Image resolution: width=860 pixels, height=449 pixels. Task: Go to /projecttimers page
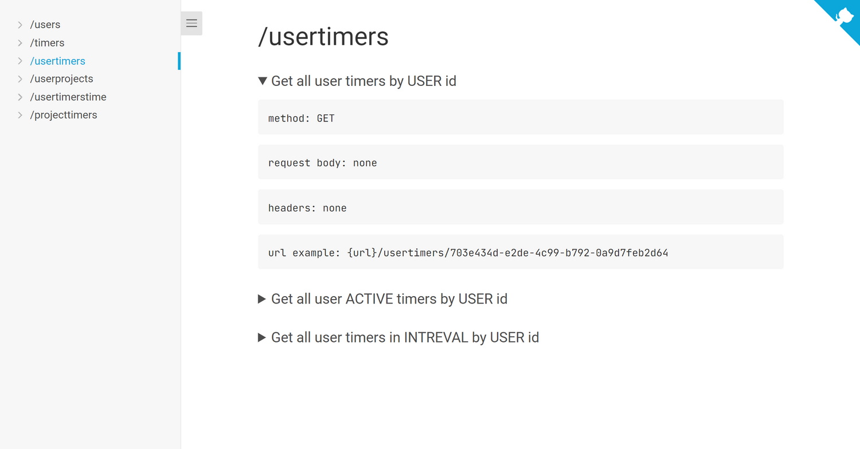pyautogui.click(x=64, y=115)
